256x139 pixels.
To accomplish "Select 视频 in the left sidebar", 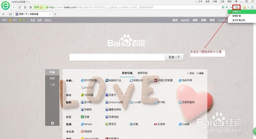I will click(52, 78).
